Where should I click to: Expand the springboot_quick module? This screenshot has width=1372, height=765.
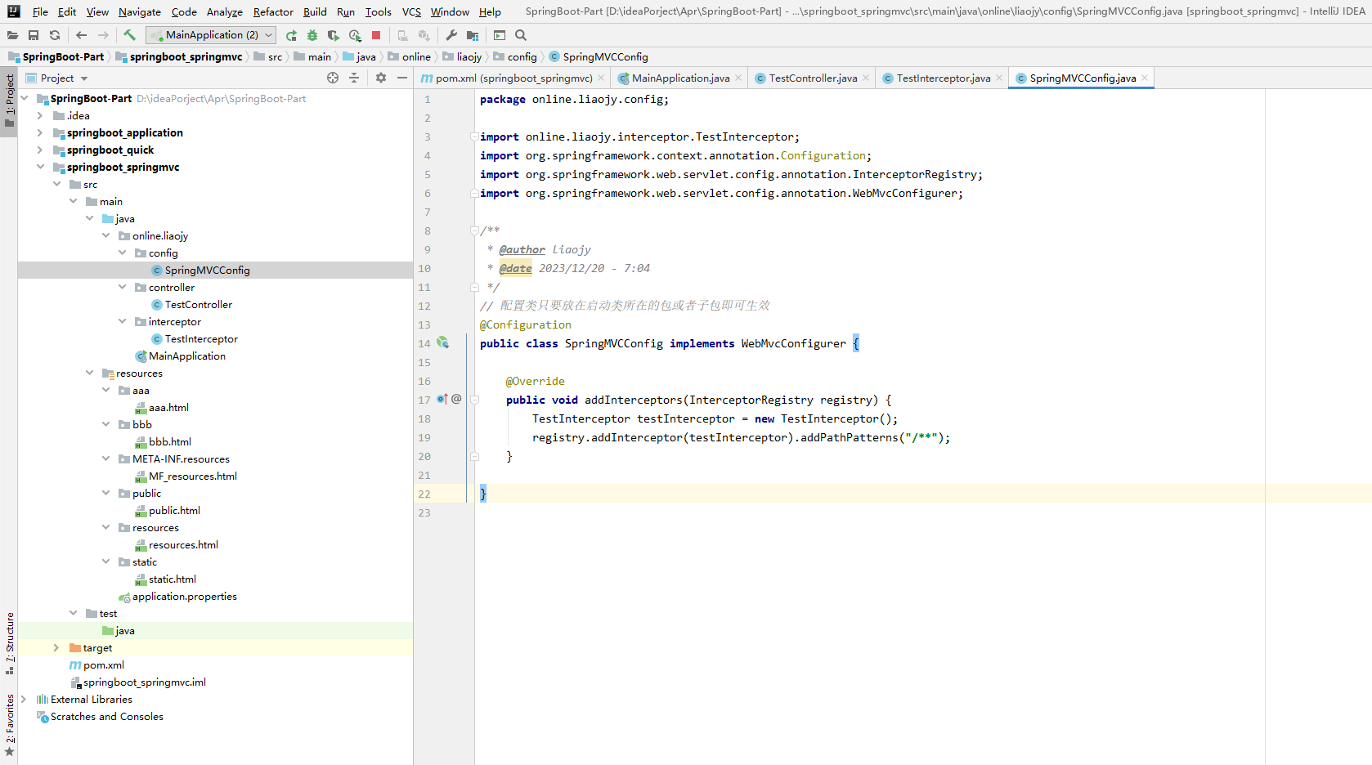tap(40, 150)
